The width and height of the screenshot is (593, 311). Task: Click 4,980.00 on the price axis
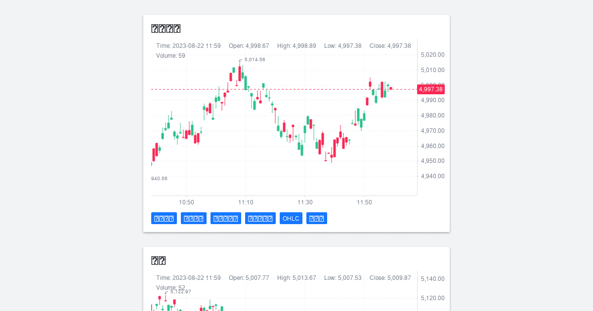tap(432, 116)
